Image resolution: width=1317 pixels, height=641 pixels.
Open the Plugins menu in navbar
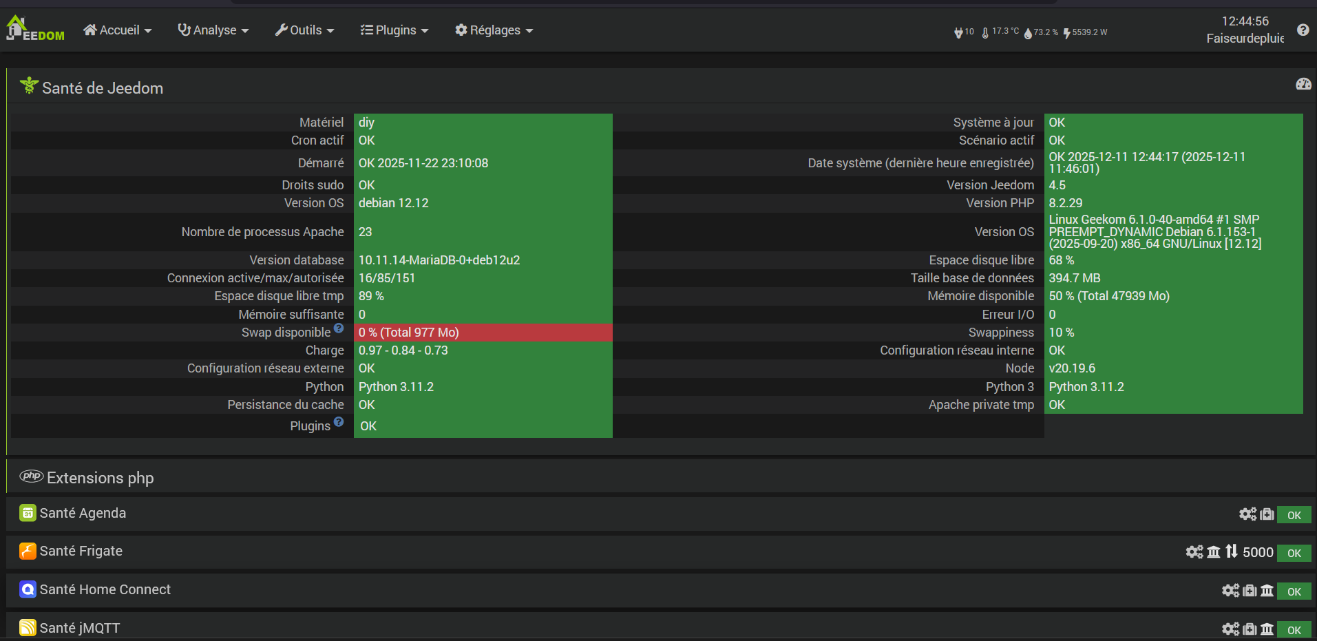[x=394, y=30]
